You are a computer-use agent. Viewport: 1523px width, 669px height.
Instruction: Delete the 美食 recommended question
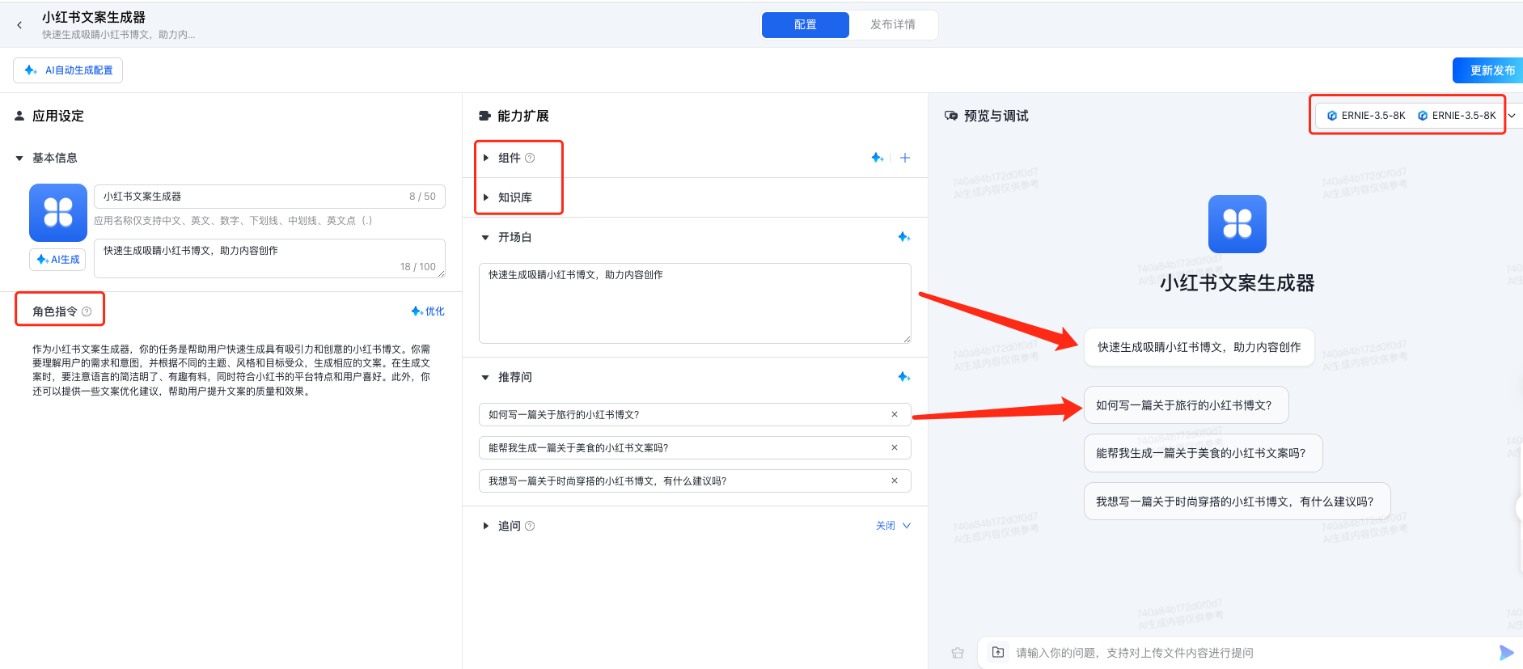(895, 447)
